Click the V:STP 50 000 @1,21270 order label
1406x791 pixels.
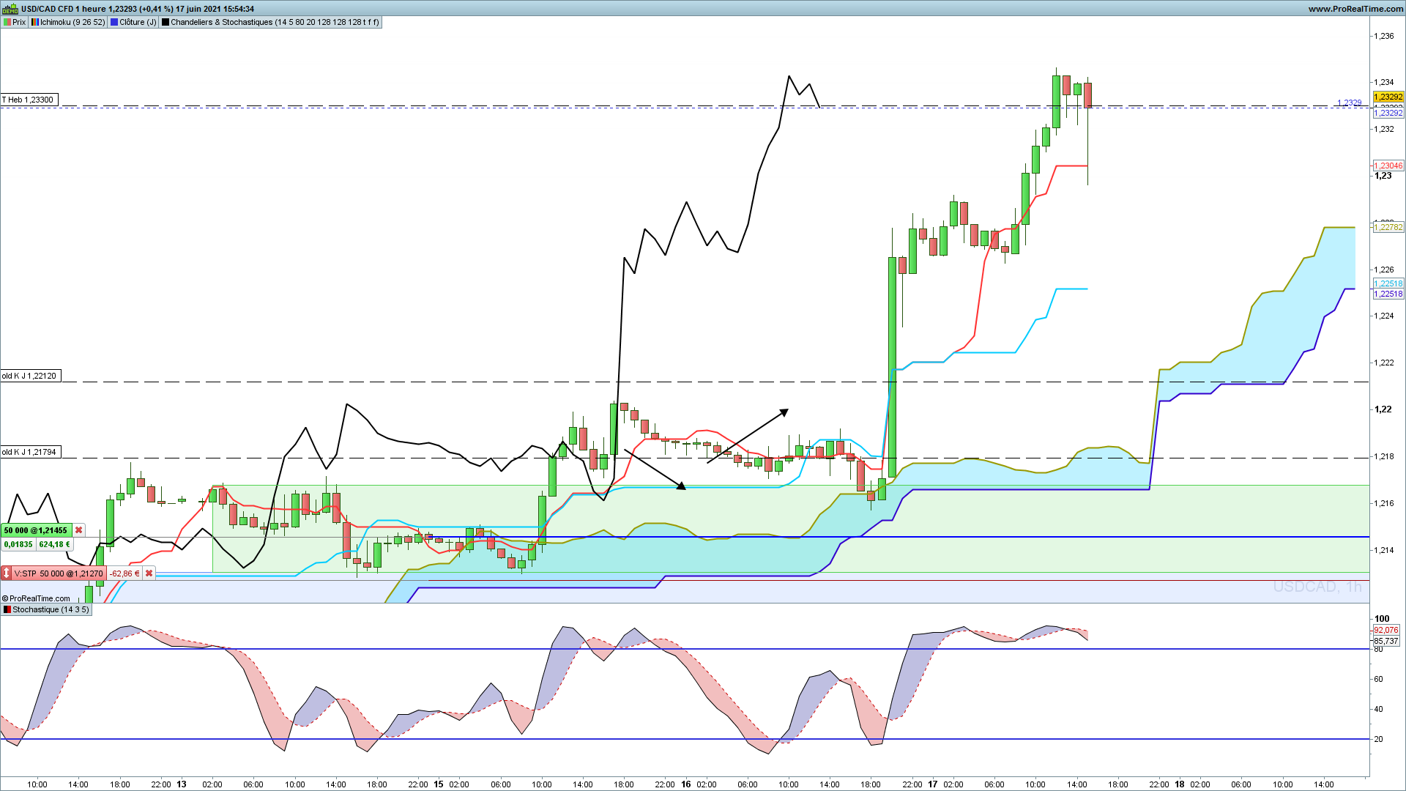[59, 573]
